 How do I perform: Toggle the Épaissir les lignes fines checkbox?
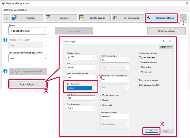point(102,95)
